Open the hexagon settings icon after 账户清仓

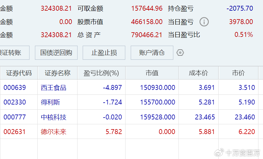180,53
